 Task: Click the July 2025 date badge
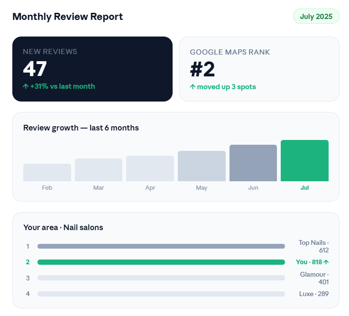coord(316,16)
